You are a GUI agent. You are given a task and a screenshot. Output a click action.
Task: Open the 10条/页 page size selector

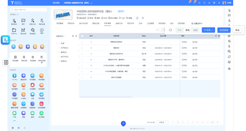click(x=162, y=122)
